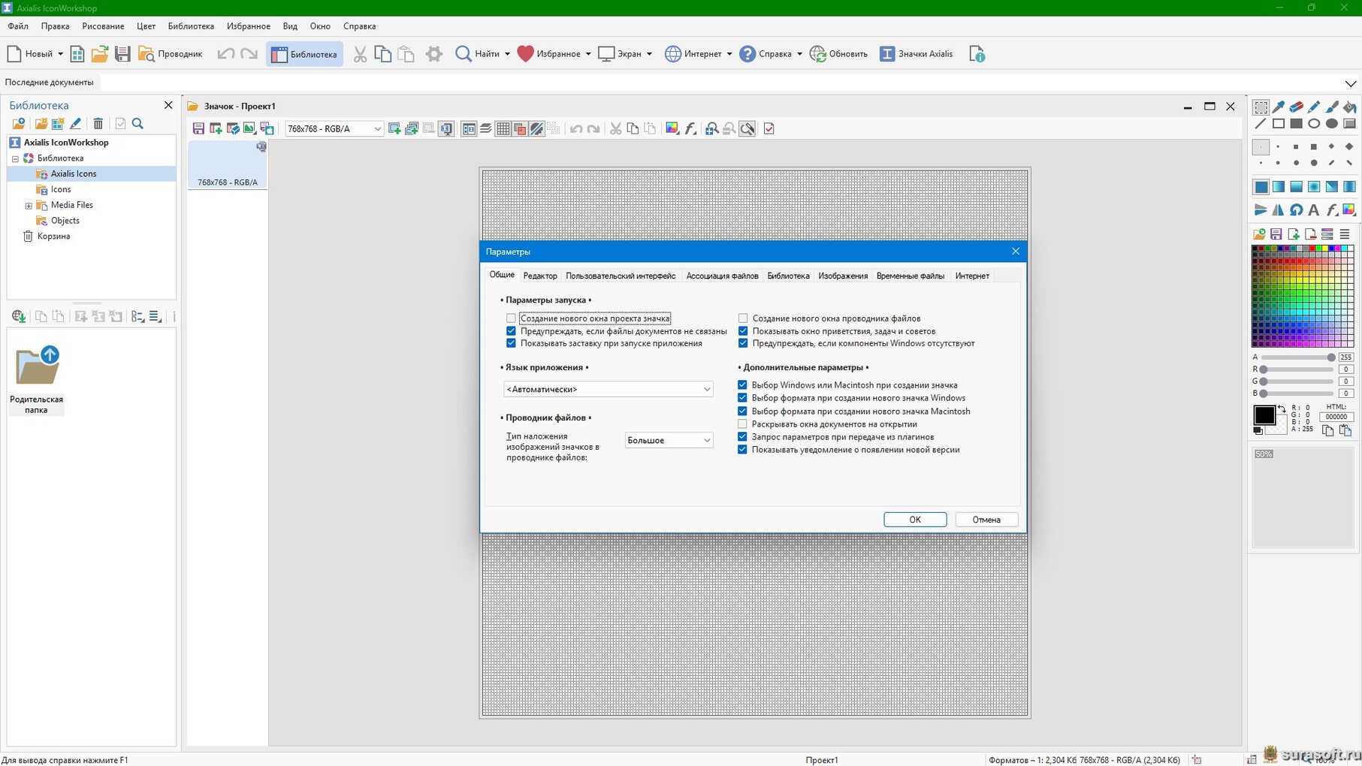Open the Рисование menu

click(x=103, y=26)
